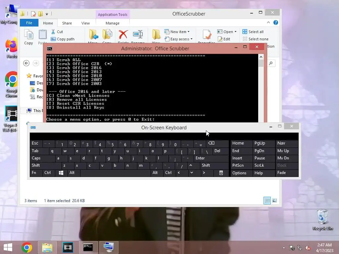Viewport: 339px width, 254px height.
Task: Toggle left Shift key on On-Screen Keyboard
Action: (x=46, y=165)
